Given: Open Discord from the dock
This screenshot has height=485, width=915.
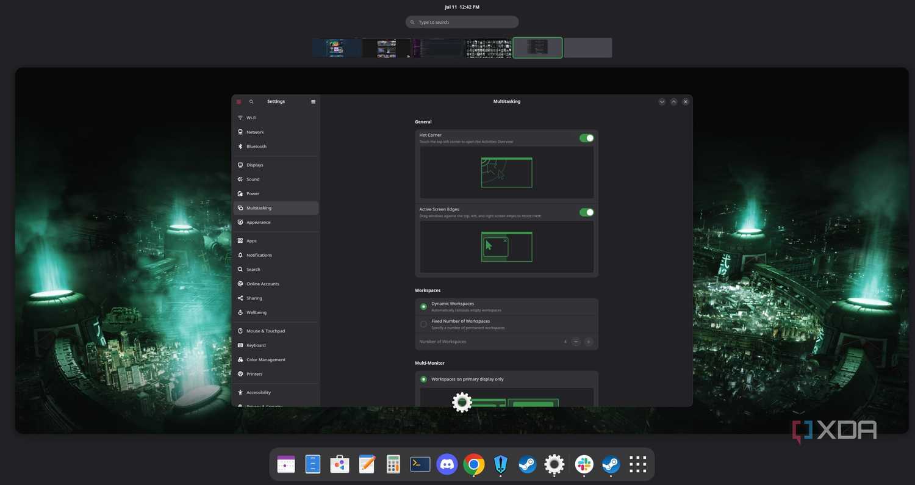Looking at the screenshot, I should (x=447, y=464).
